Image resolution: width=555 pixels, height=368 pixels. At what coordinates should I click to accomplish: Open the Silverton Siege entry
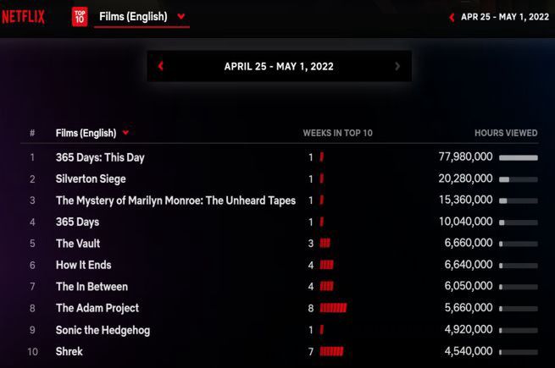91,179
